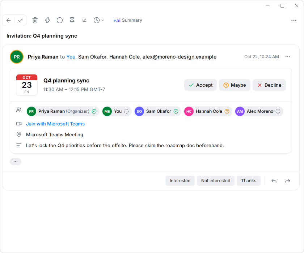Viewport: 304px width, 253px height.
Task: Open Priya Raman's sender avatar
Action: click(x=17, y=57)
